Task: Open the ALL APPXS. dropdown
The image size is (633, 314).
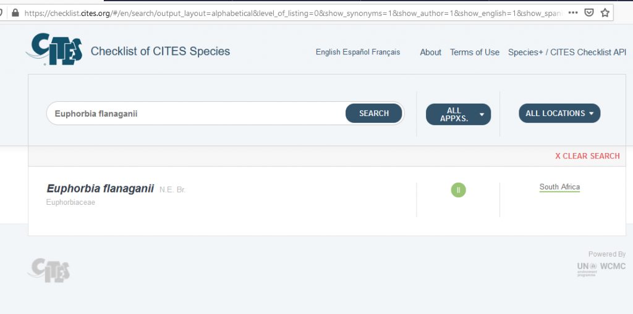Action: 458,115
